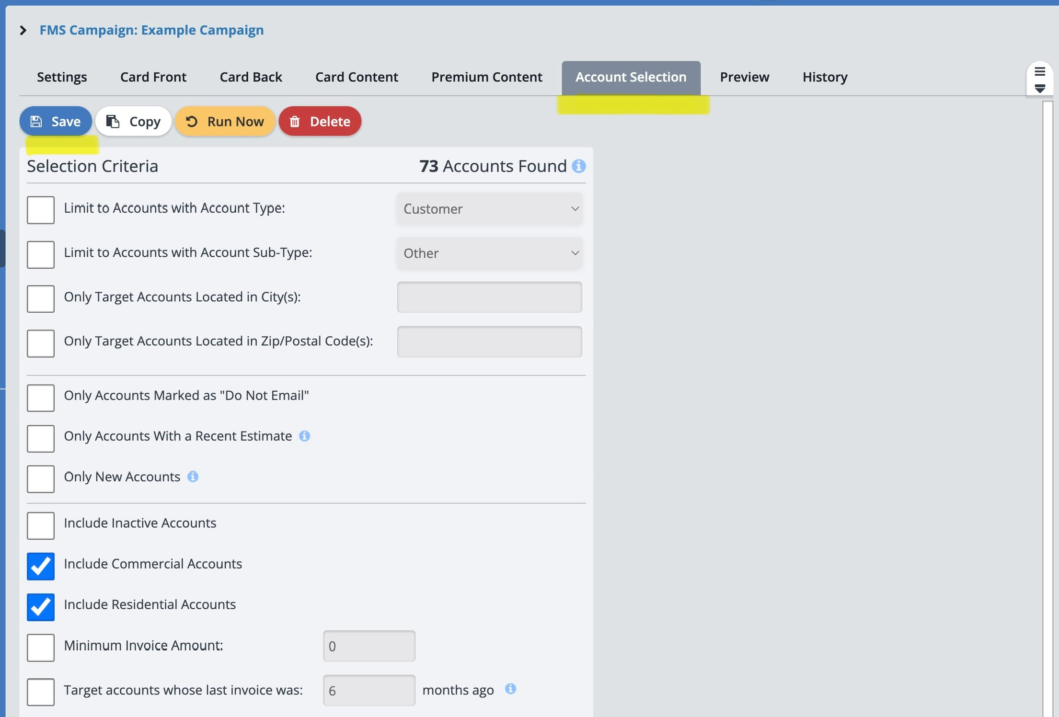Open the info icon beside Accounts Found

click(579, 166)
